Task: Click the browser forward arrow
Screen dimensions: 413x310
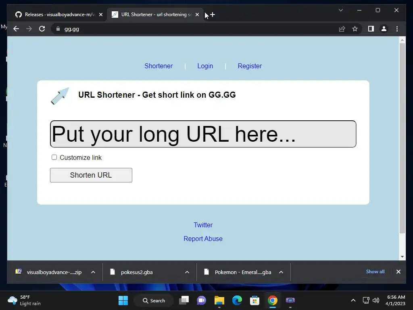Action: (x=29, y=29)
